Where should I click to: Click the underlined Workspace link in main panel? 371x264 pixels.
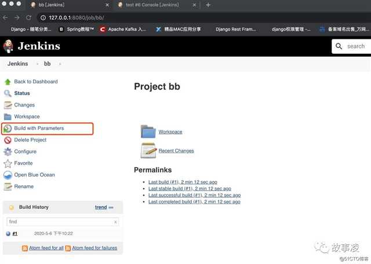tap(170, 132)
